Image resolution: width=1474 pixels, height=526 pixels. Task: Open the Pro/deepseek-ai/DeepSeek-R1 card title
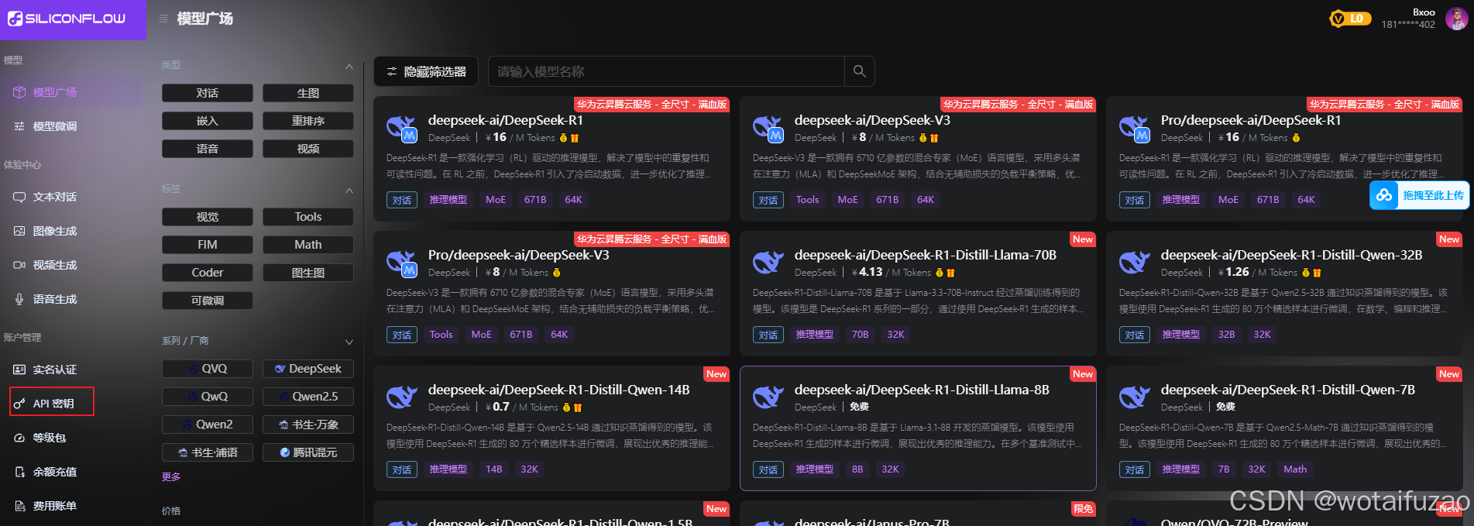tap(1251, 120)
